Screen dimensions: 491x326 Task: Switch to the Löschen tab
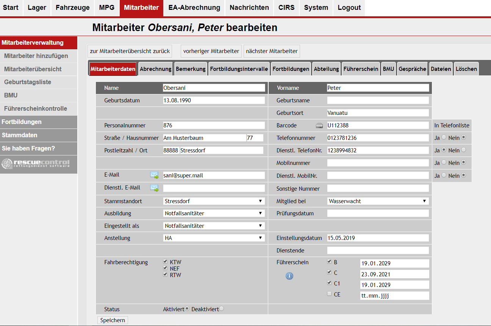point(466,69)
